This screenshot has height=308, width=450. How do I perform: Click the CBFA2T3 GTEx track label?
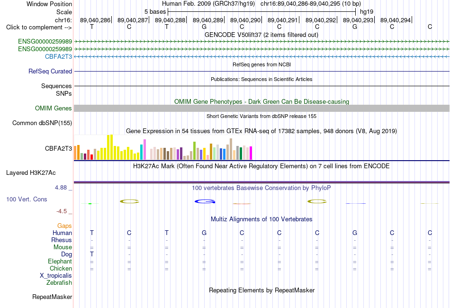pos(59,148)
